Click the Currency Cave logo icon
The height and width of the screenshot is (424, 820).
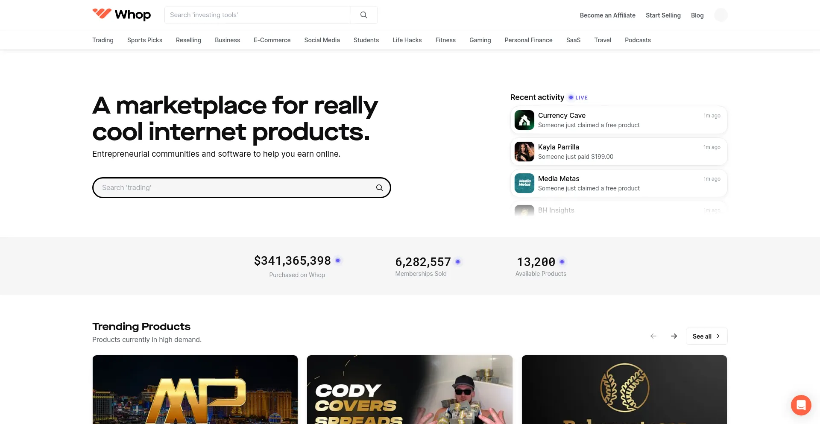coord(524,120)
